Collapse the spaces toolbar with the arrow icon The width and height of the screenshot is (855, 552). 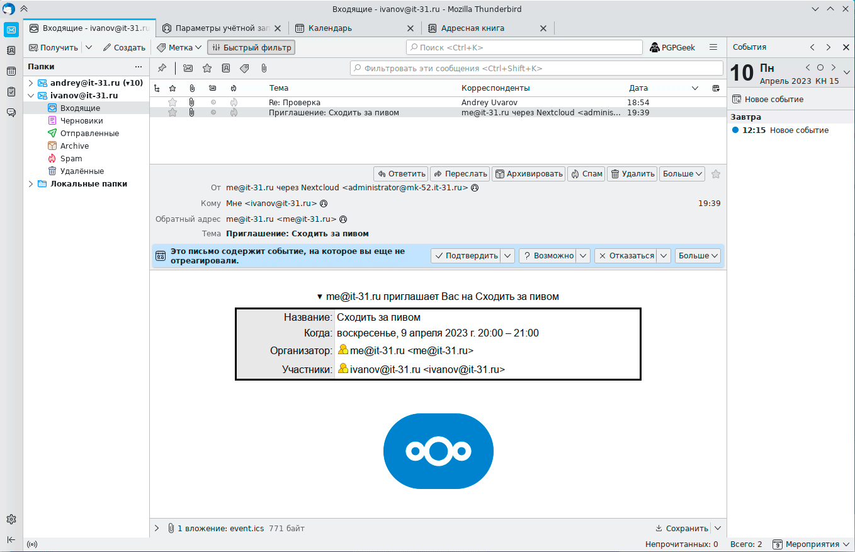11,539
